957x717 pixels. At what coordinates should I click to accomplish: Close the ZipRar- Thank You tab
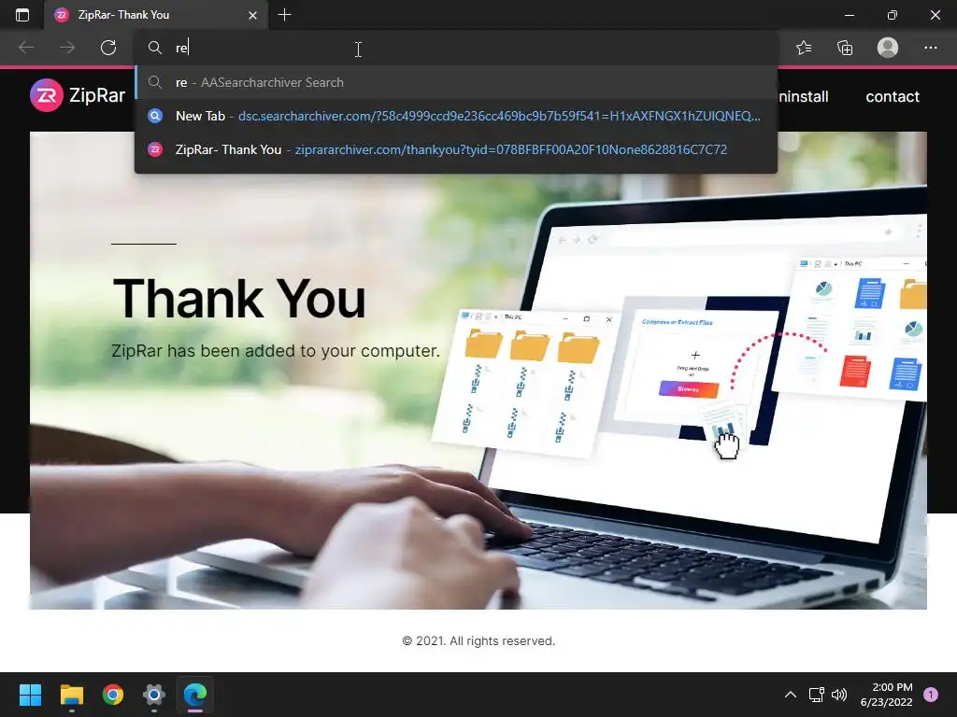[x=252, y=15]
